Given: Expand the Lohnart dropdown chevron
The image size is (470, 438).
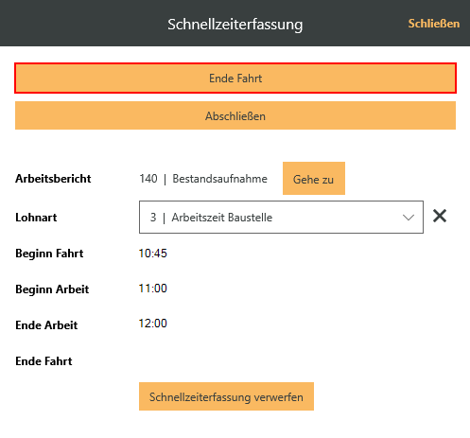Looking at the screenshot, I should pos(409,218).
